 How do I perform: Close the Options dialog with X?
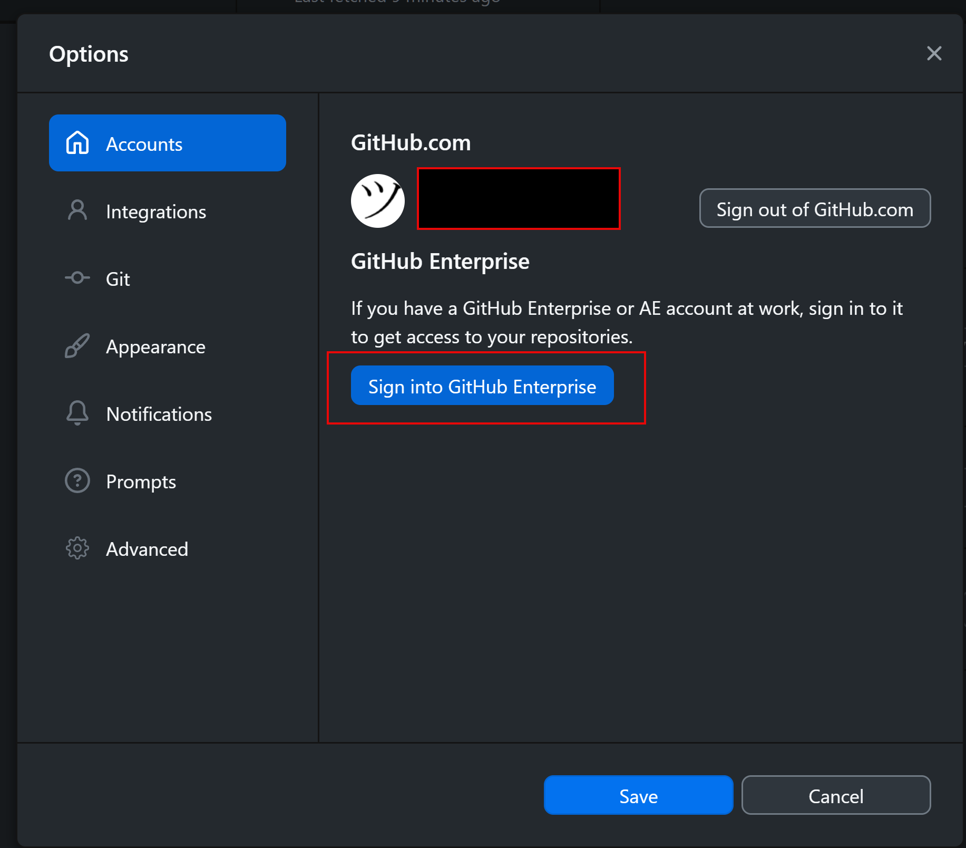[x=934, y=53]
